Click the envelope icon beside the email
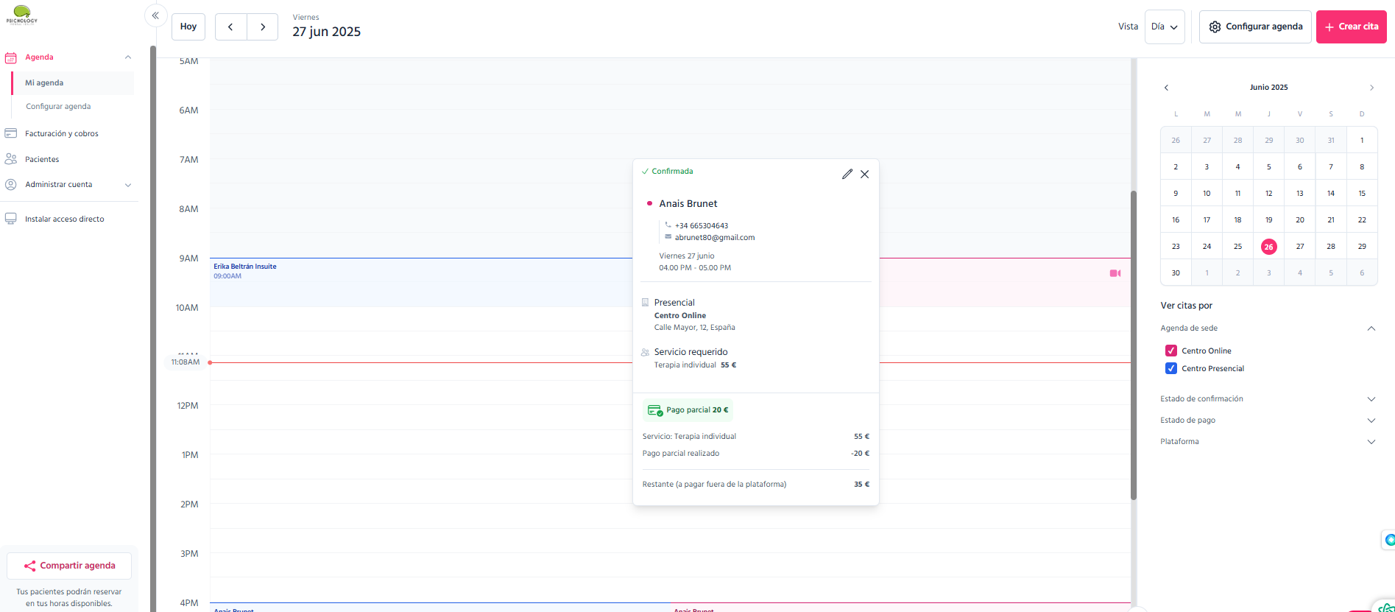Screen dimensions: 1395x612 coord(668,237)
